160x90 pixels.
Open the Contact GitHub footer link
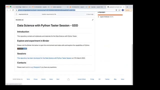click(x=82, y=79)
